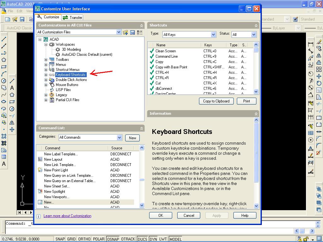Select the Array tool in modify toolbar

point(319,69)
